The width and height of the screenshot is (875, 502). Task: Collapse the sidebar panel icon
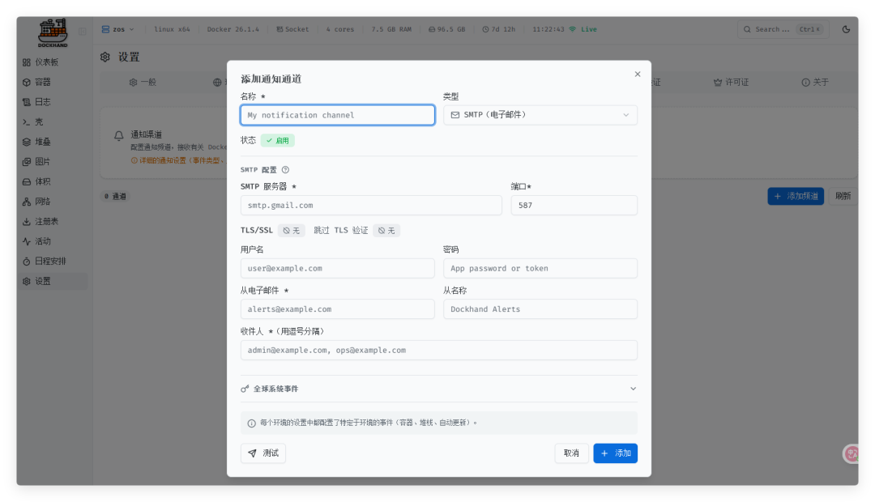tap(82, 32)
